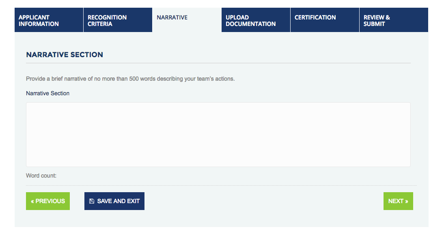Click inside the Narrative Section text area
Screen dimensions: 444x238
218,135
